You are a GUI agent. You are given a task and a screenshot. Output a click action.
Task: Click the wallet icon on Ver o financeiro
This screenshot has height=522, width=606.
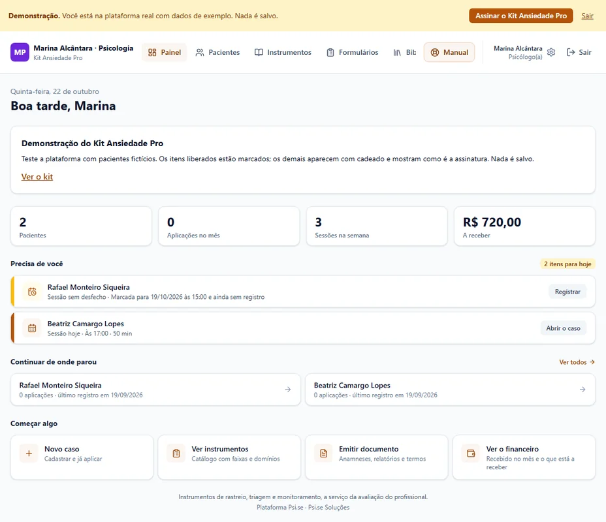click(x=471, y=453)
